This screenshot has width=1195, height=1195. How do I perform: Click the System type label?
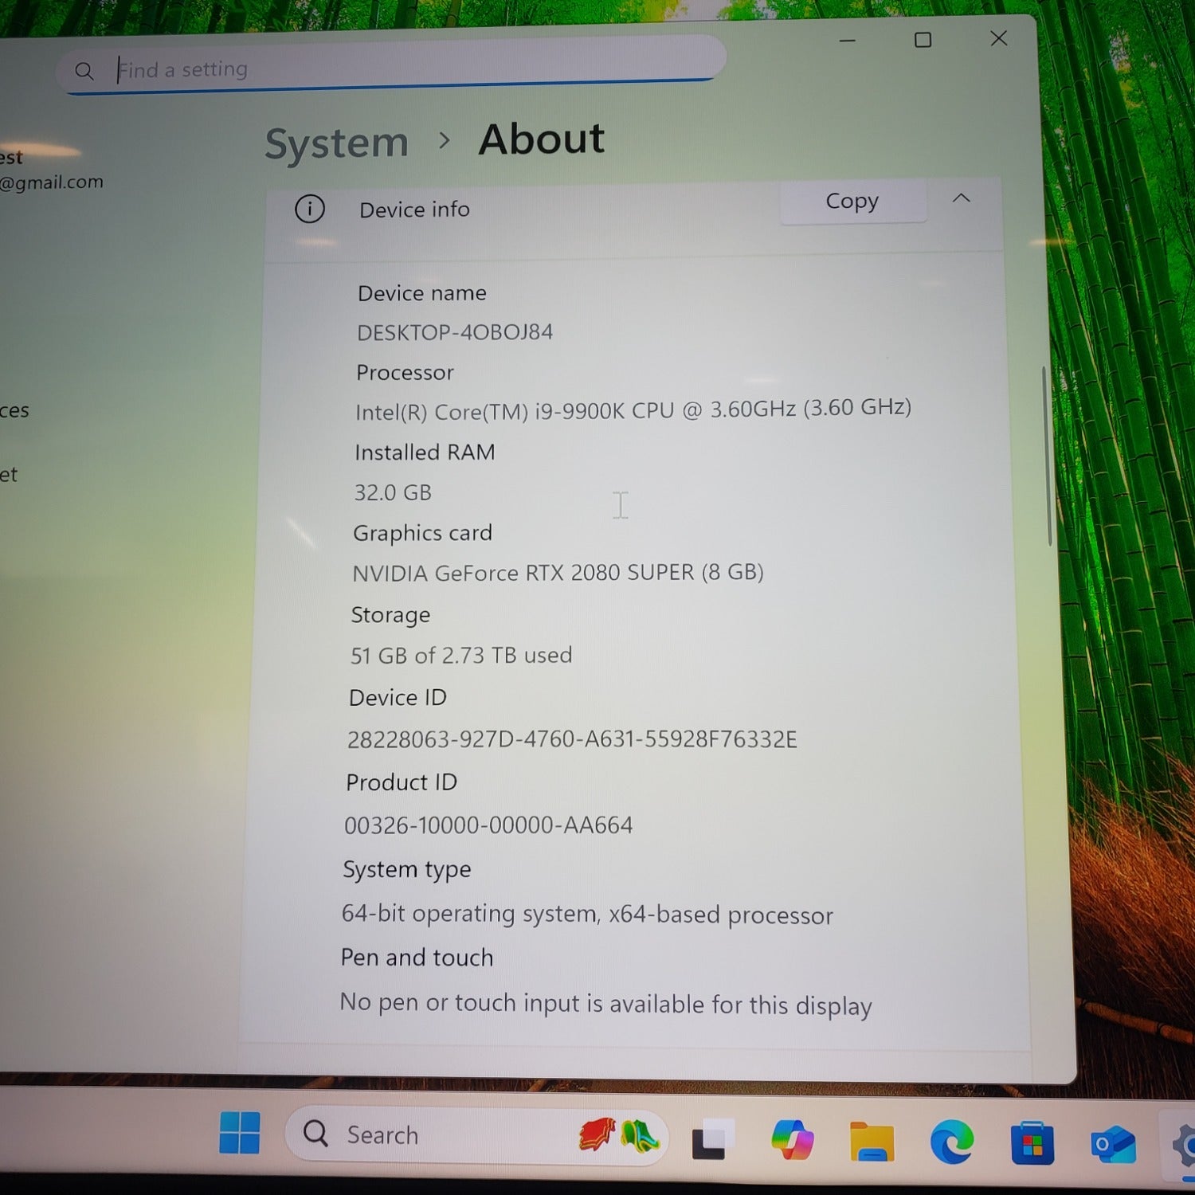point(406,869)
